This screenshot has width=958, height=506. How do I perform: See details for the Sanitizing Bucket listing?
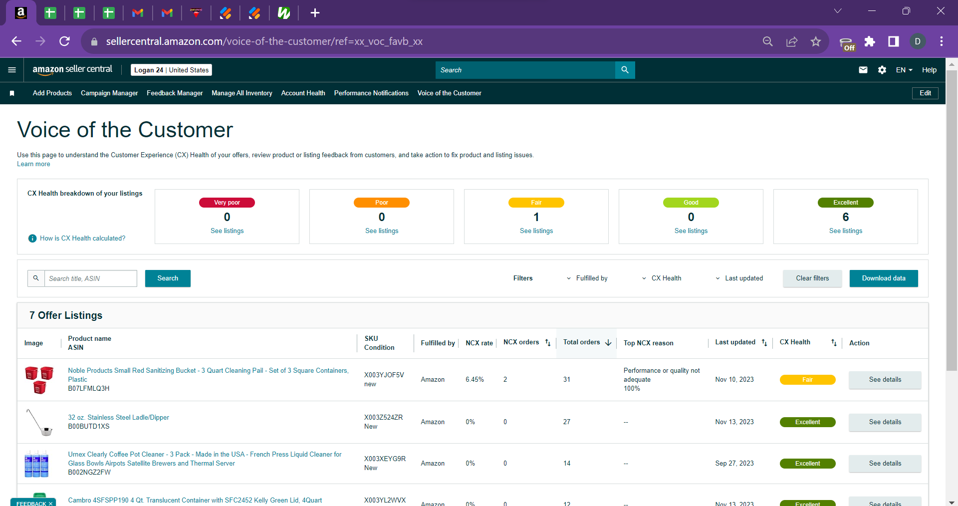[x=885, y=380]
